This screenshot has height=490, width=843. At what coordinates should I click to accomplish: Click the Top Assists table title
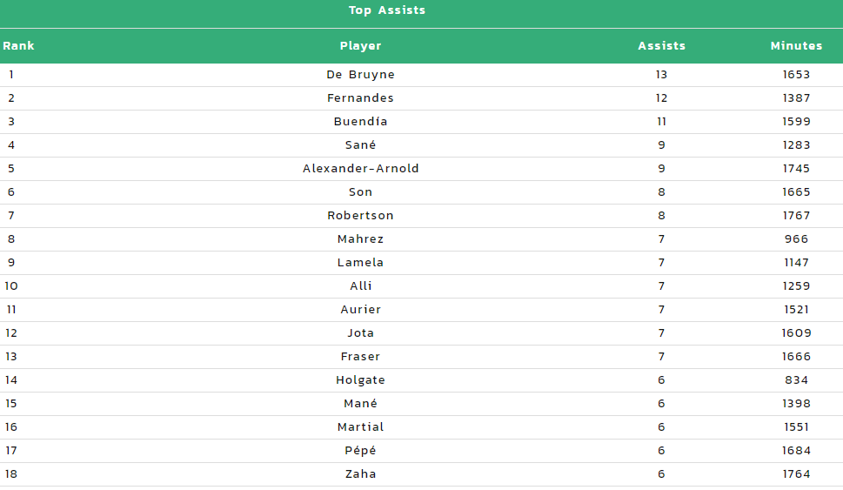pos(386,10)
